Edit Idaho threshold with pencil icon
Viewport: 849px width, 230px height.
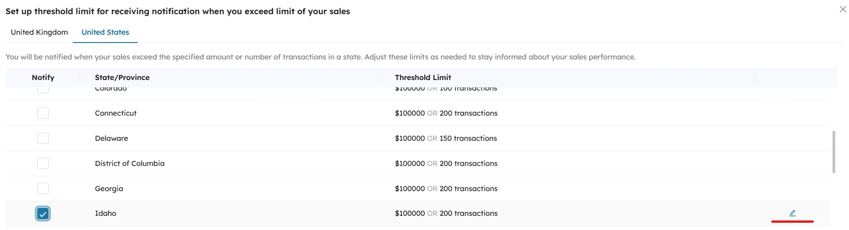pyautogui.click(x=792, y=213)
